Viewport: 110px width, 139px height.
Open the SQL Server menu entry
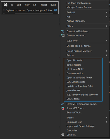(72, 41)
